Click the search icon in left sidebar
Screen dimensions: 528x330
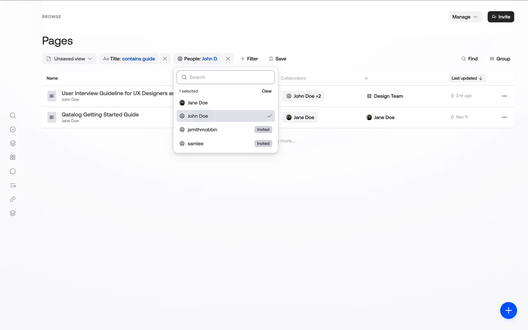coord(13,116)
